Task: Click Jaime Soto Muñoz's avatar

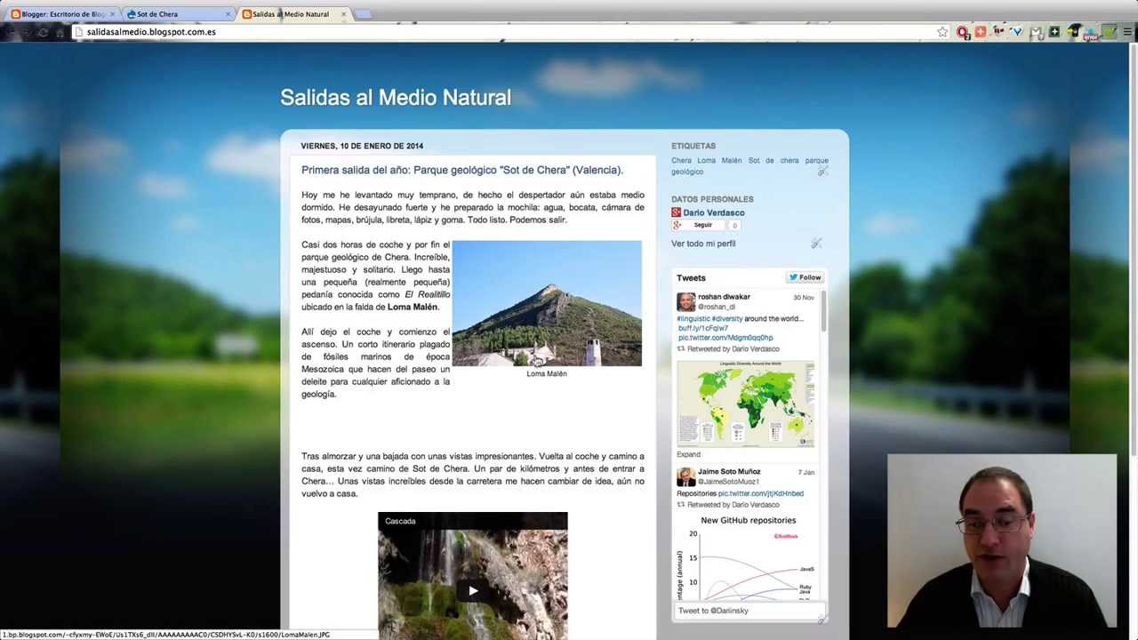Action: (x=685, y=476)
